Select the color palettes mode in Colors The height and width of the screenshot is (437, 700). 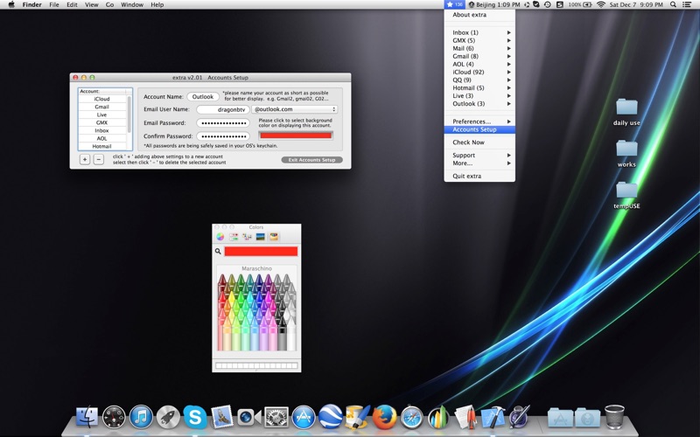(x=247, y=237)
